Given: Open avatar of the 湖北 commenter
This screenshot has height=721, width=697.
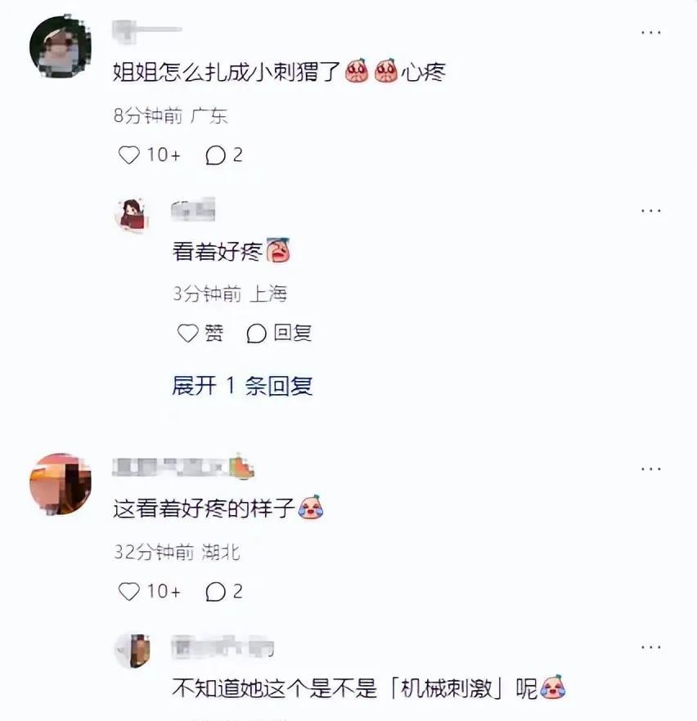Looking at the screenshot, I should pyautogui.click(x=61, y=484).
